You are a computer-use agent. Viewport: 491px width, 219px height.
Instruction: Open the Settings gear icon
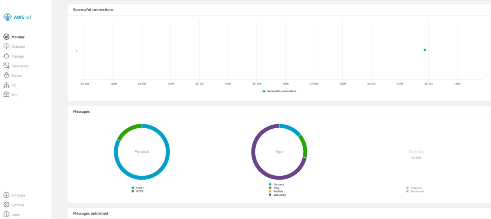pos(6,205)
